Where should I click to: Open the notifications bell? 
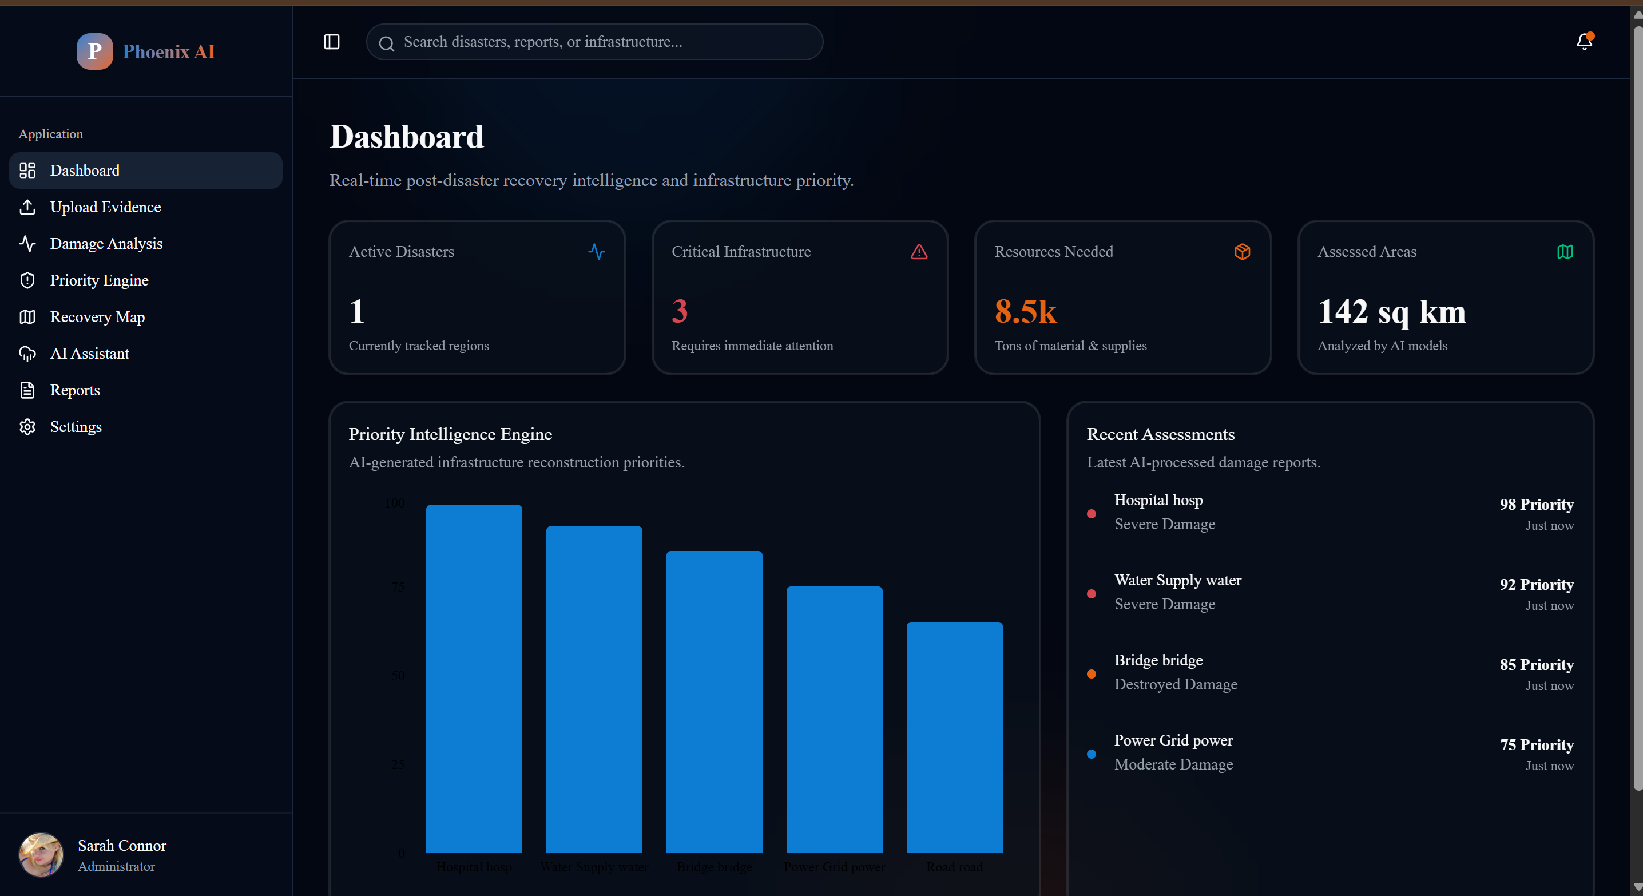click(x=1584, y=41)
